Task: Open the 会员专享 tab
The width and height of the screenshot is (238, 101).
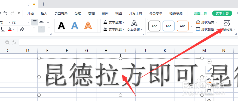Action: pos(156,14)
